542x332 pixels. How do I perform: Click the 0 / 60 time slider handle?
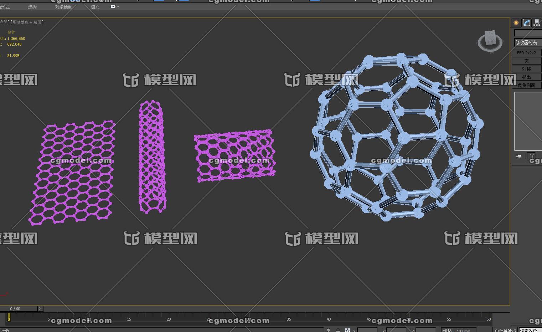pyautogui.click(x=19, y=308)
